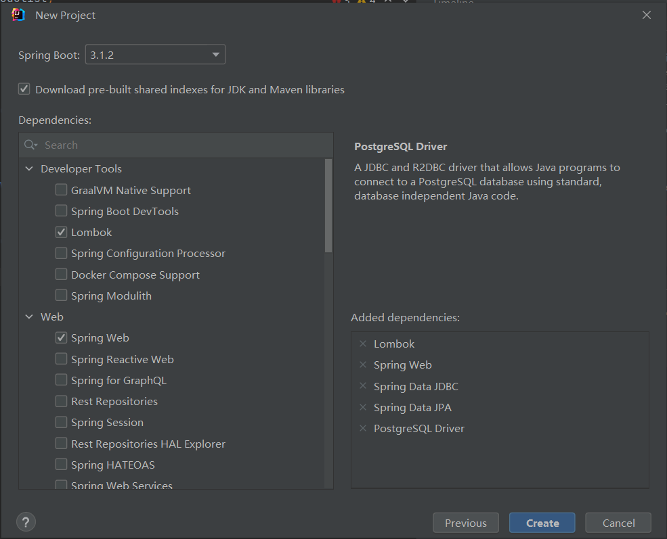This screenshot has height=539, width=667.
Task: Click the Previous button
Action: 466,523
